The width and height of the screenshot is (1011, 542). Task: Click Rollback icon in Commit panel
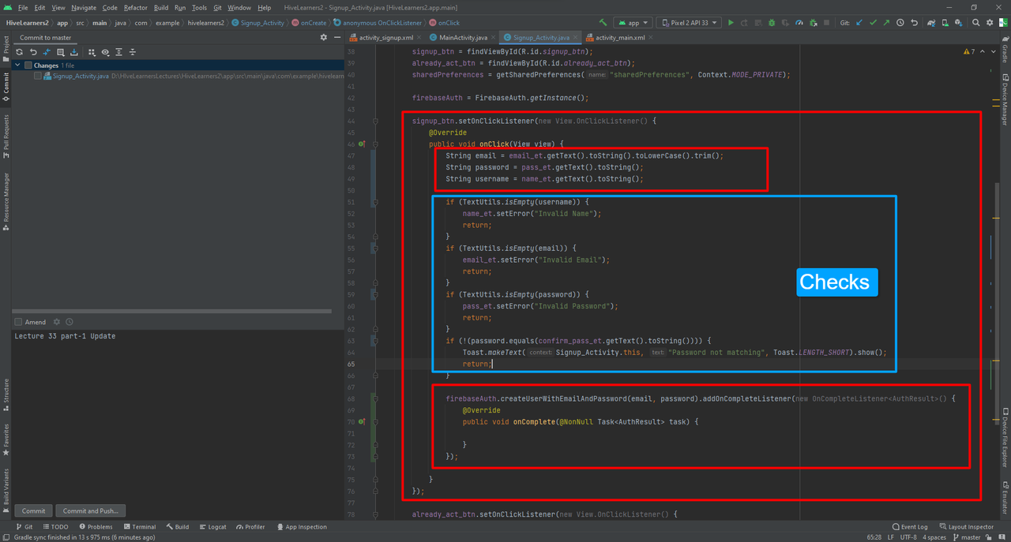click(33, 52)
